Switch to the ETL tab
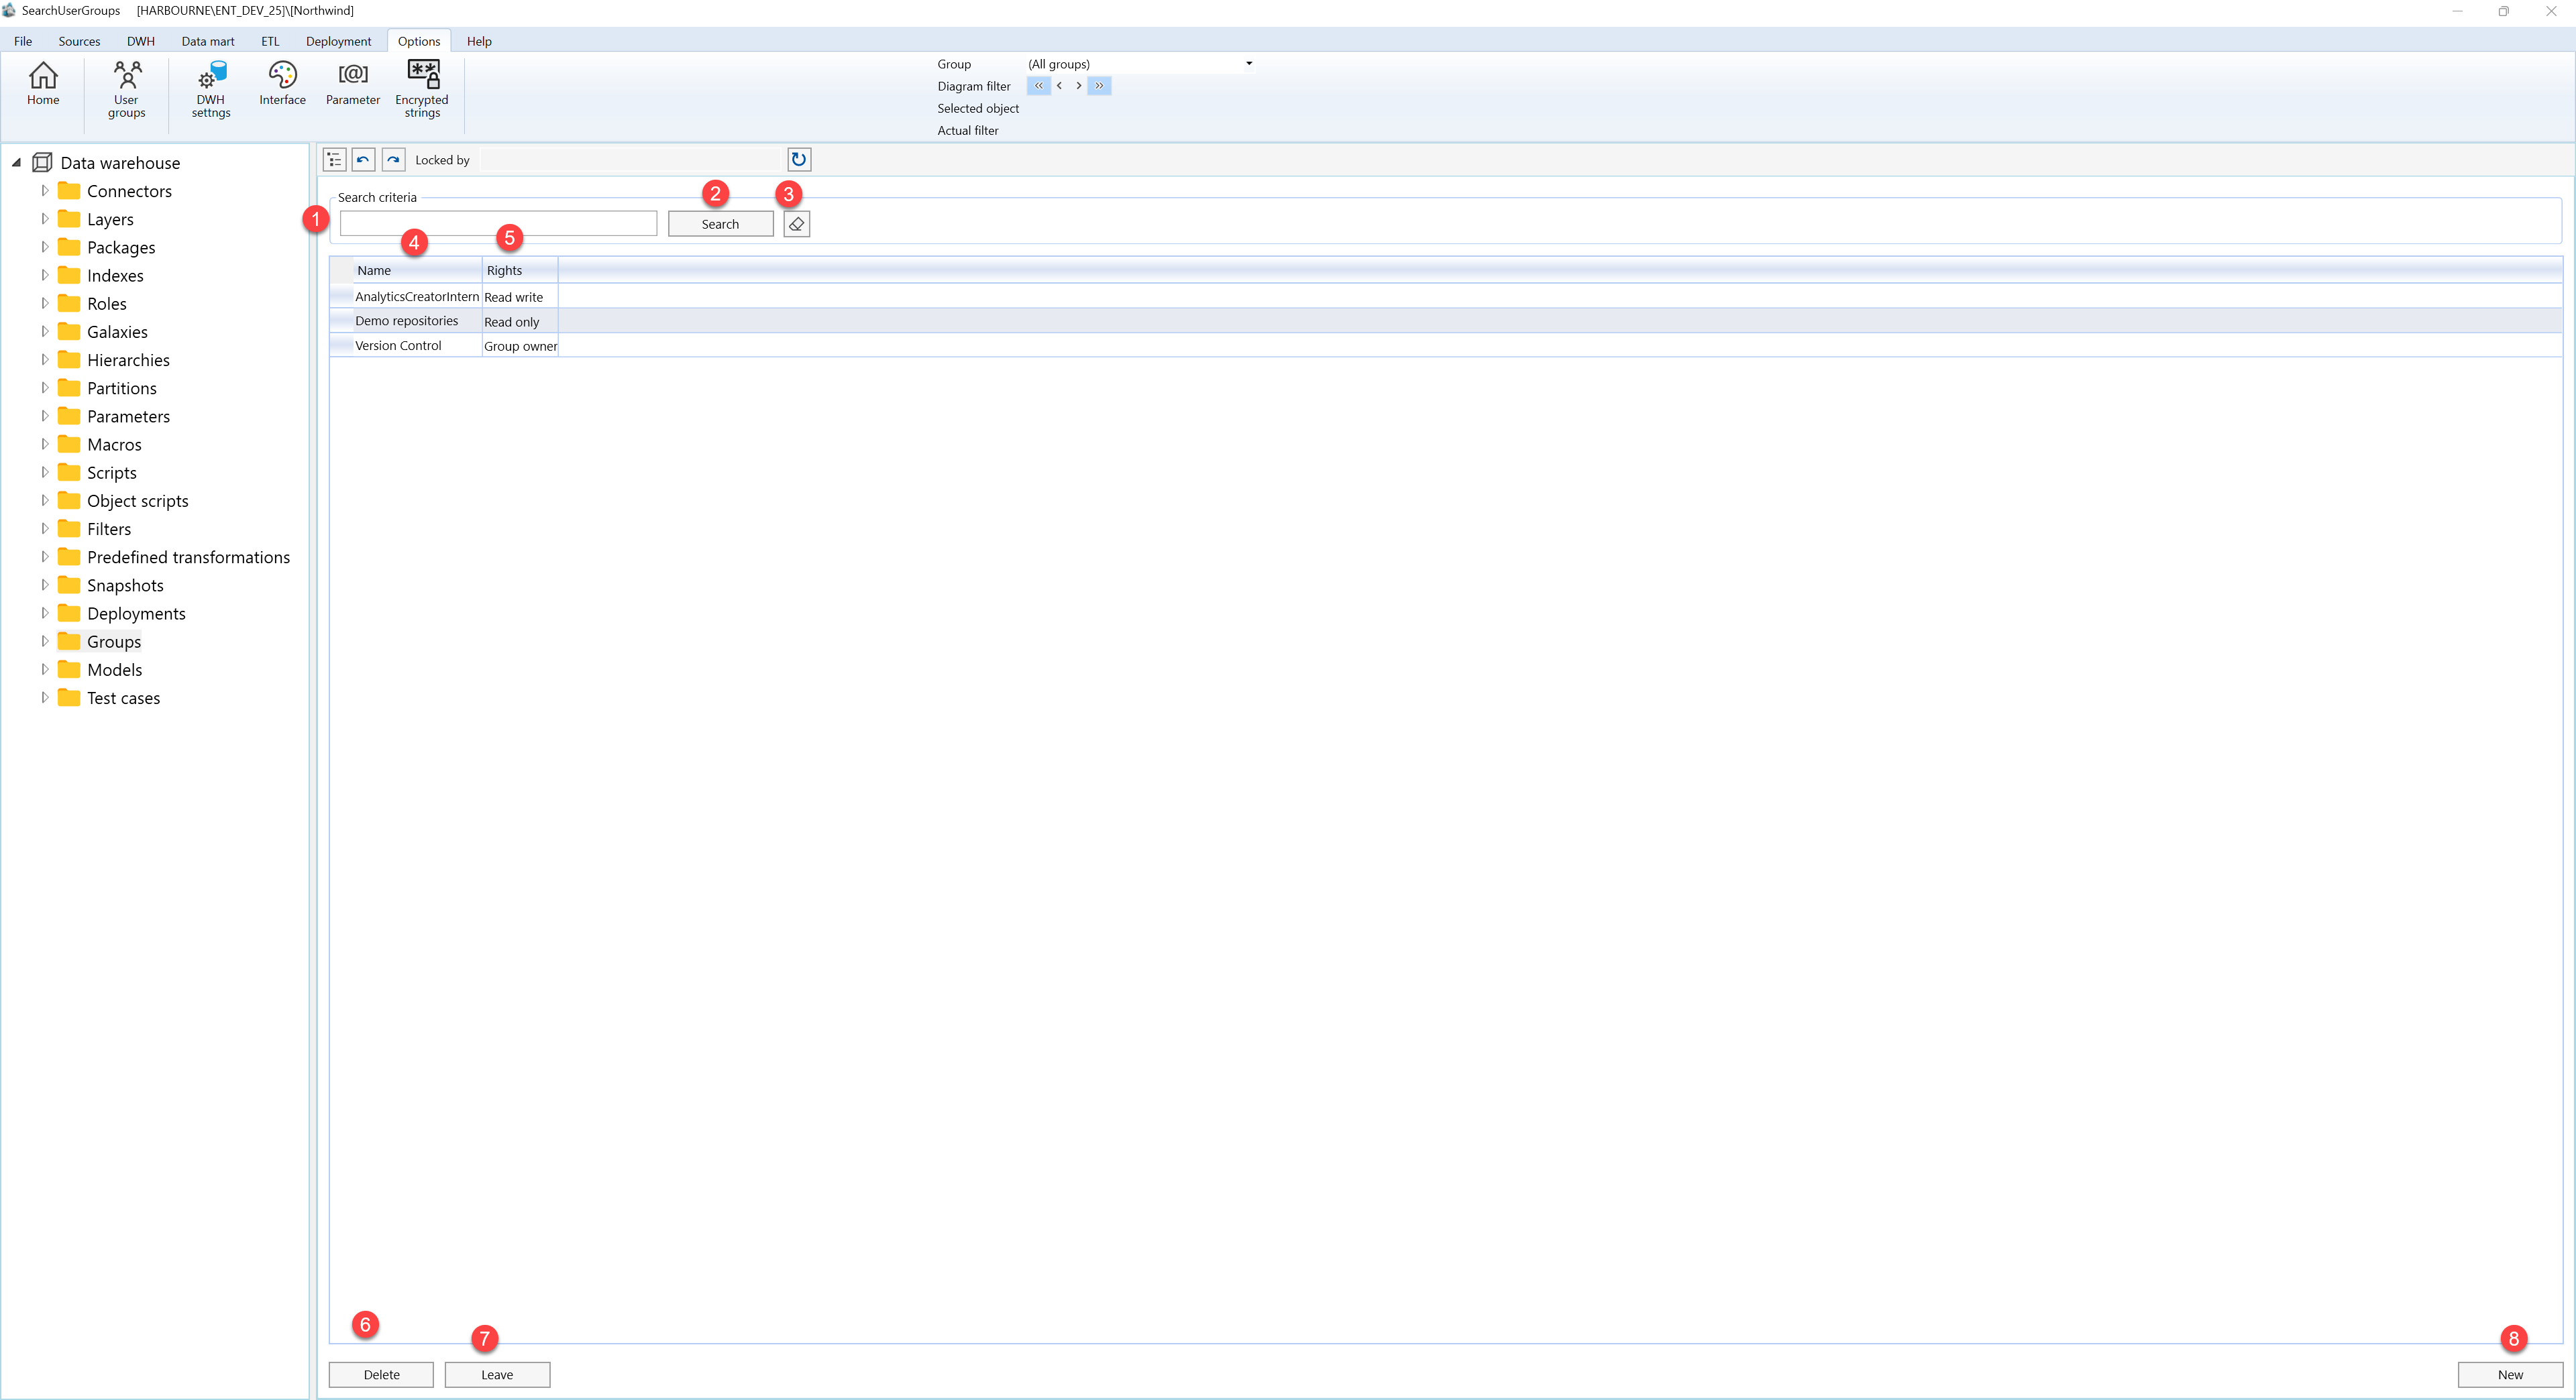This screenshot has width=2576, height=1400. click(270, 41)
